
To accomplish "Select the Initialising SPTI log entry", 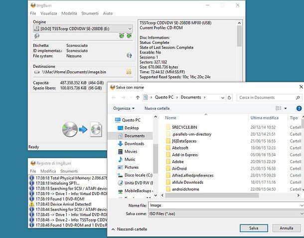I will coord(54,183).
